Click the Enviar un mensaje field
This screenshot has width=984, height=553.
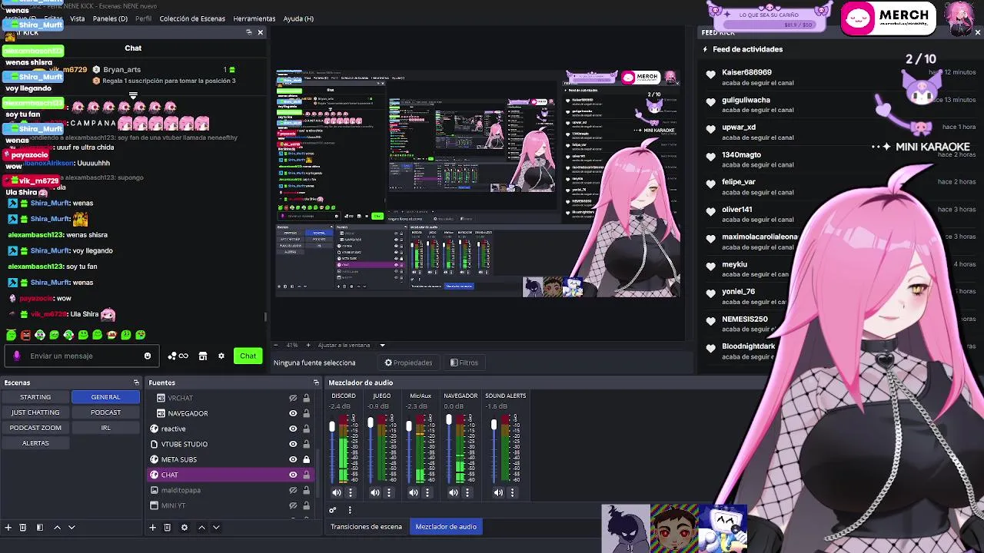pos(83,356)
